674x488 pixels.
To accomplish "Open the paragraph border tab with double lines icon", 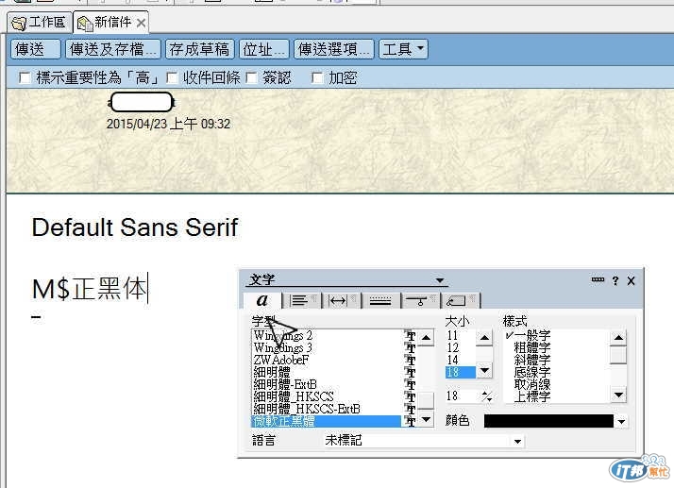I will (x=380, y=300).
